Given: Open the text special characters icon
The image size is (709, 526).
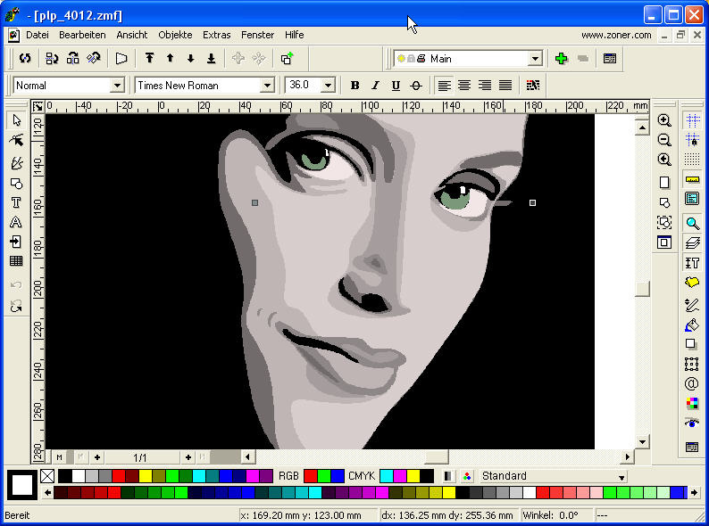Looking at the screenshot, I should click(x=533, y=85).
